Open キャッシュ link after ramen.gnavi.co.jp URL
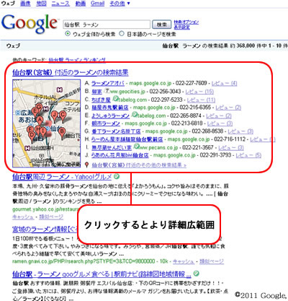Image resolution: width=288 pixels, height=301 pixels. [184, 261]
